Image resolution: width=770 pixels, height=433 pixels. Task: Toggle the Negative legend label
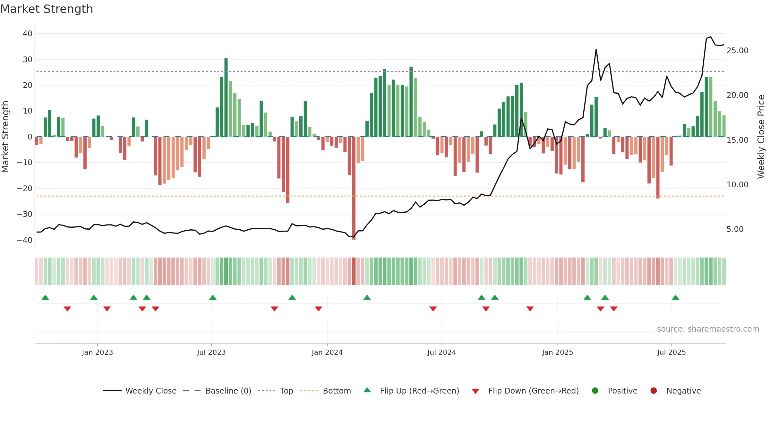684,391
